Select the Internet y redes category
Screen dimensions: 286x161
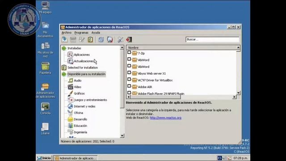(84, 106)
